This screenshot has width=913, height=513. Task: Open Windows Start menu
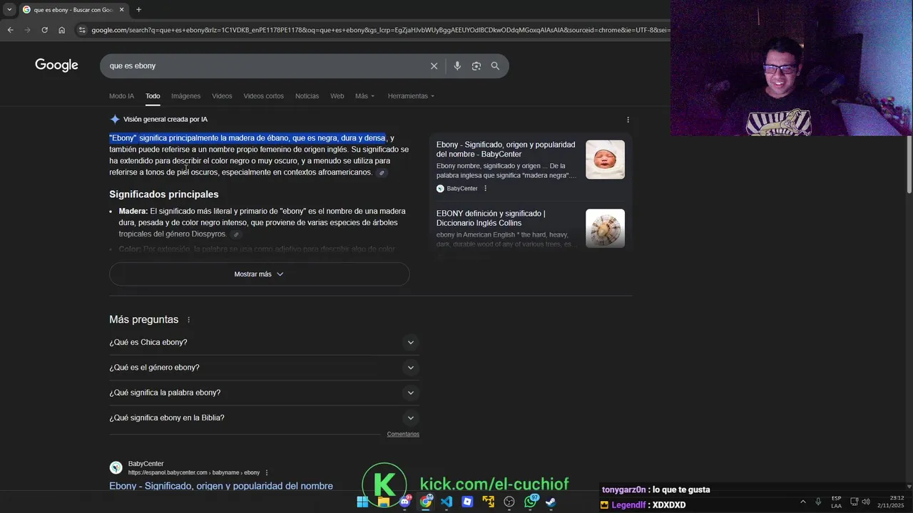pyautogui.click(x=362, y=502)
